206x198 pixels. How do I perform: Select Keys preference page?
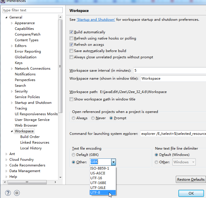click(x=19, y=63)
